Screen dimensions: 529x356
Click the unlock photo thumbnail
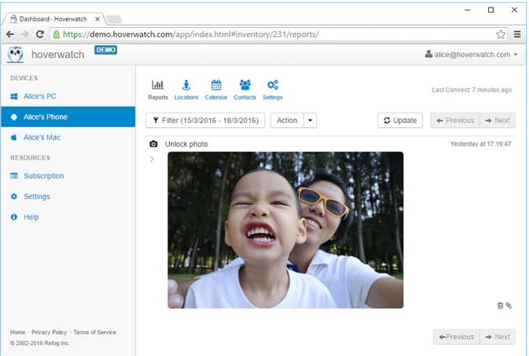[x=286, y=230]
